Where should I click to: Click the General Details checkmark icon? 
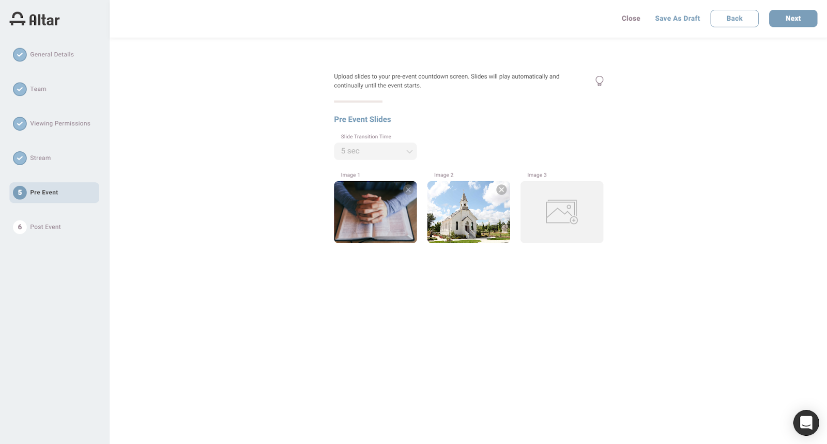pos(20,55)
